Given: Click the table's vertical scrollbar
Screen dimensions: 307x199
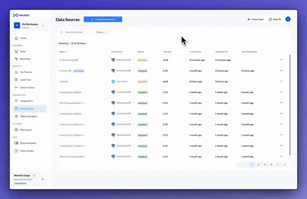Looking at the screenshot, I should pyautogui.click(x=290, y=105).
